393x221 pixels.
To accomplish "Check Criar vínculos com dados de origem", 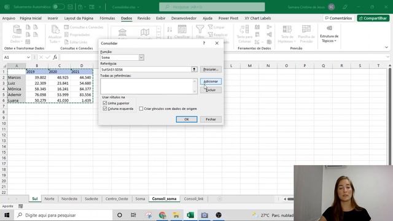I will point(141,109).
